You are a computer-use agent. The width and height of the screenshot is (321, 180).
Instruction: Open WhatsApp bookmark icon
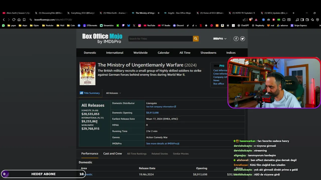(x=3, y=25)
